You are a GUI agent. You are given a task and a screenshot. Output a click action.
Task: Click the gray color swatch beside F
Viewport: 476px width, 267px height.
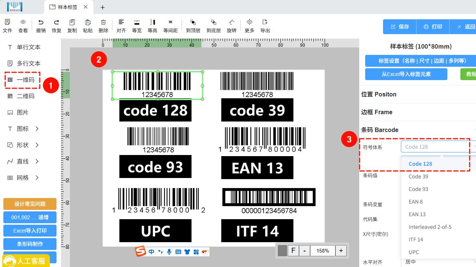282,251
